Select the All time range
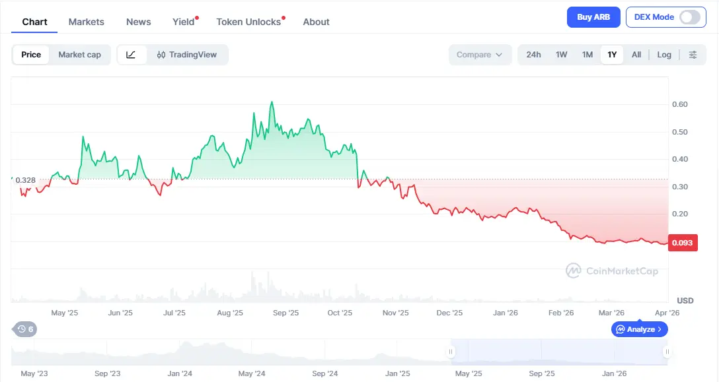Screen dimensions: 719x382 (636, 55)
